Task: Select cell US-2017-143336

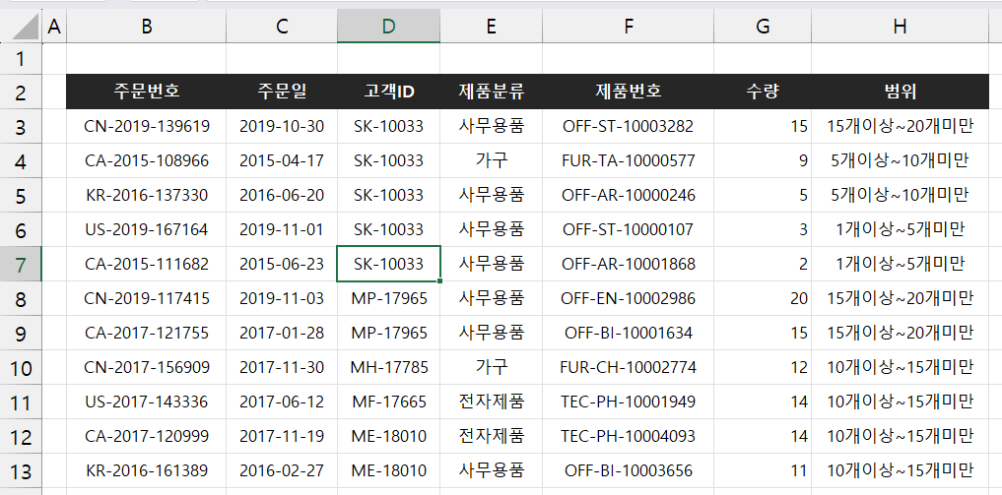Action: tap(147, 402)
